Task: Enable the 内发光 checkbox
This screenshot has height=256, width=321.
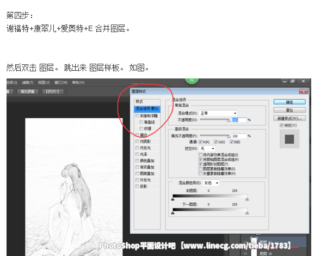Action: pos(137,148)
